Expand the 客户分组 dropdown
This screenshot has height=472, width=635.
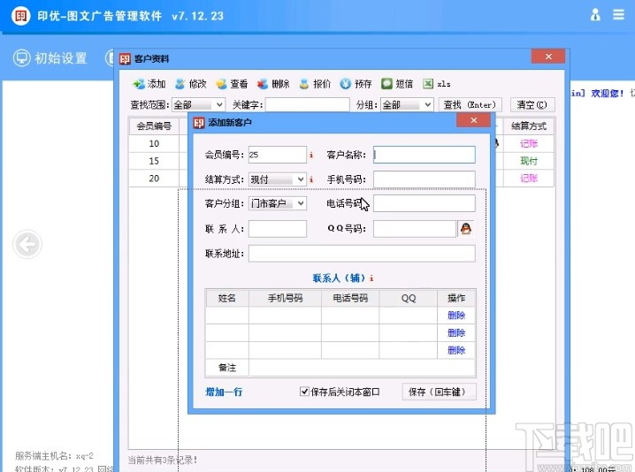301,203
